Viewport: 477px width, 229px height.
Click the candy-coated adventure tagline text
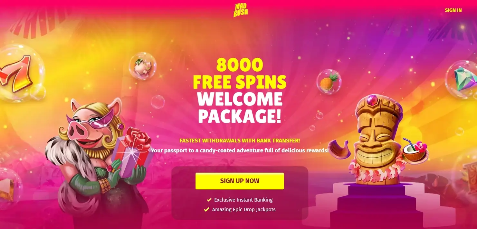[240, 150]
